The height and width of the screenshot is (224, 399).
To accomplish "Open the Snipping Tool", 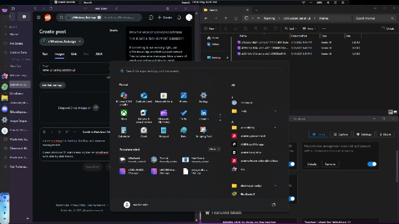I will pyautogui.click(x=203, y=132).
